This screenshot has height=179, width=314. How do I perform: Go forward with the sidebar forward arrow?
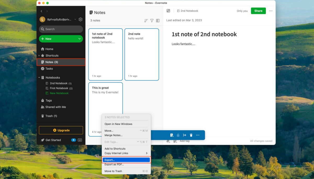point(47,11)
